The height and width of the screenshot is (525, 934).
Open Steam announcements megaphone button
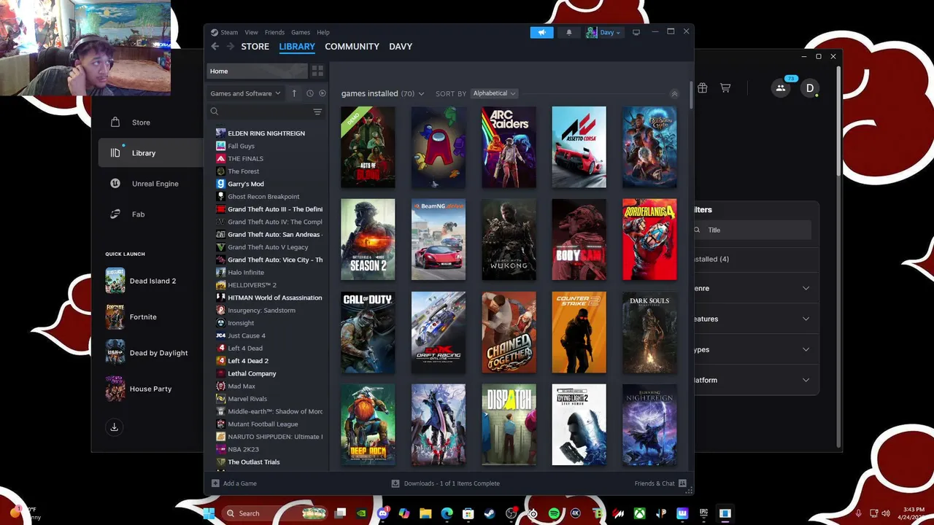tap(541, 32)
